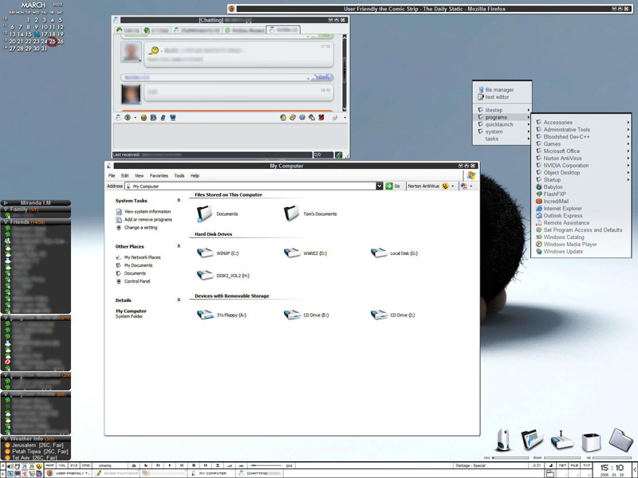Switch to Adobe Photoshop taskbar button
Screen dimensions: 638x478
116,473
